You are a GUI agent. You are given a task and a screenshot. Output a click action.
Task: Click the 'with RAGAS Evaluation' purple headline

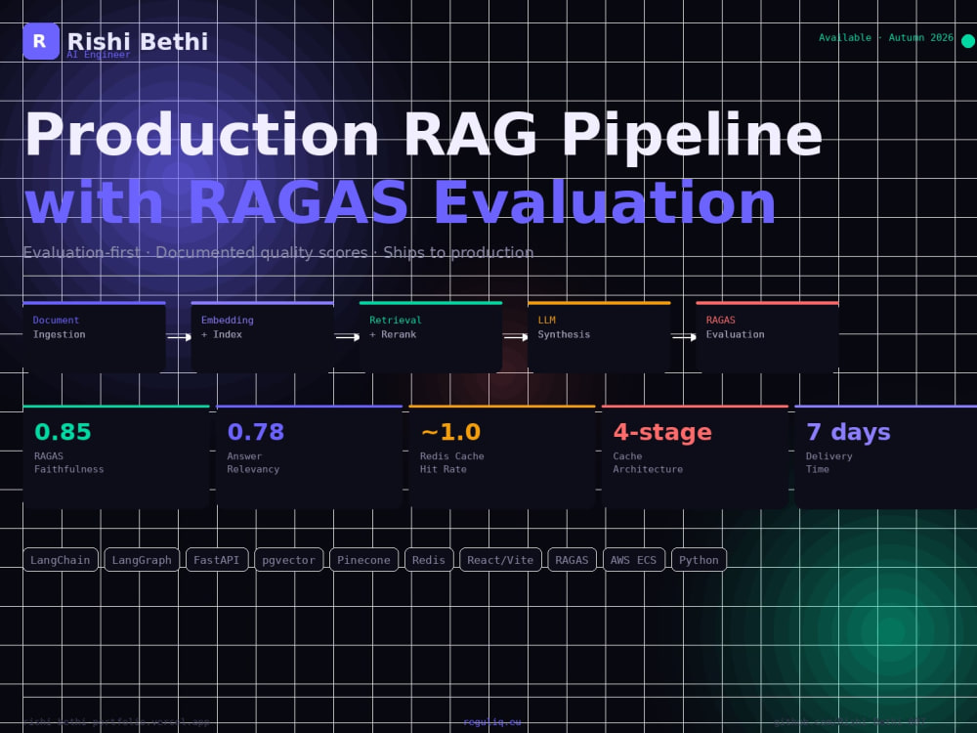click(400, 202)
